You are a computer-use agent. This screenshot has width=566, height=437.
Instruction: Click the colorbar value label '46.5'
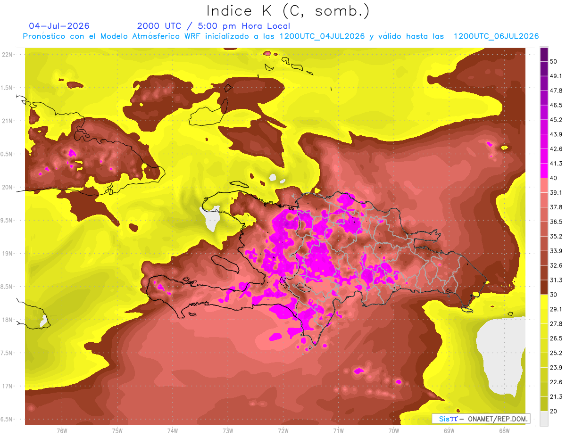556,105
